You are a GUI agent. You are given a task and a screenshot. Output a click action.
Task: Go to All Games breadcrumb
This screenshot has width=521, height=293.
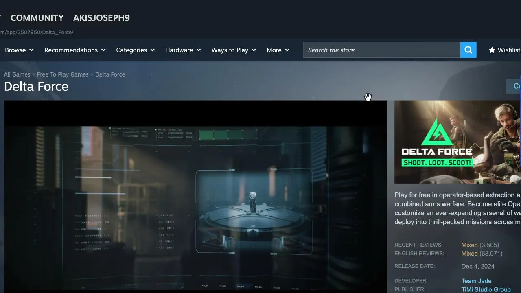coord(17,74)
